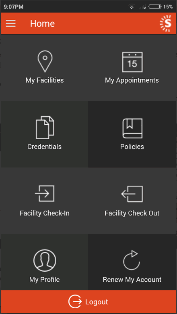177x314 pixels.
Task: Open the My Profile avatar icon
Action: click(45, 260)
